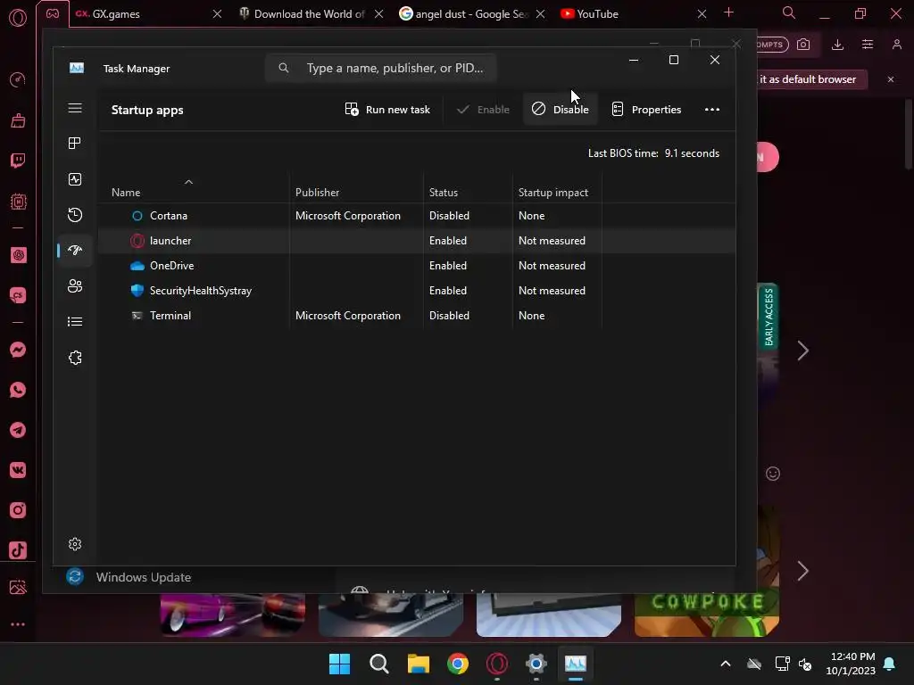The height and width of the screenshot is (685, 914).
Task: Open Details page in Task Manager sidebar
Action: click(x=75, y=321)
